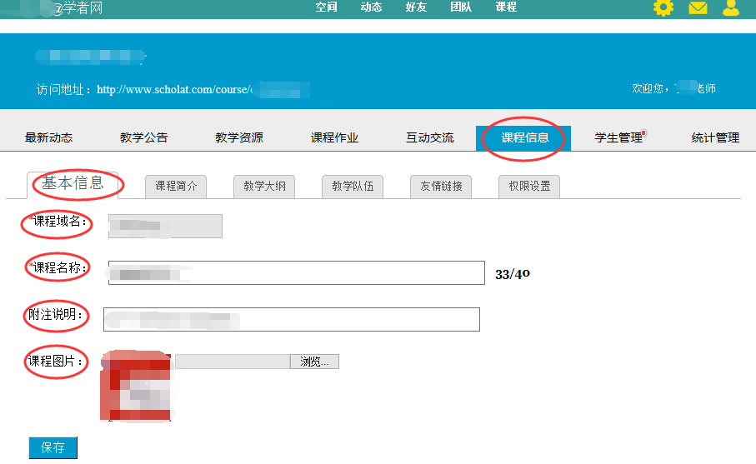Click the 浏览 file browse button
This screenshot has width=756, height=464.
click(314, 362)
